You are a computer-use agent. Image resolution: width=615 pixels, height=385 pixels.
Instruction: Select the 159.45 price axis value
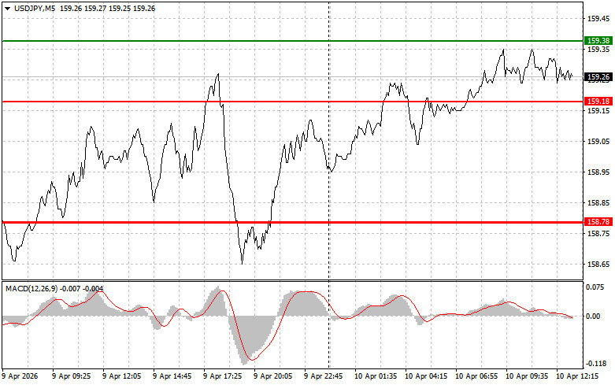598,18
